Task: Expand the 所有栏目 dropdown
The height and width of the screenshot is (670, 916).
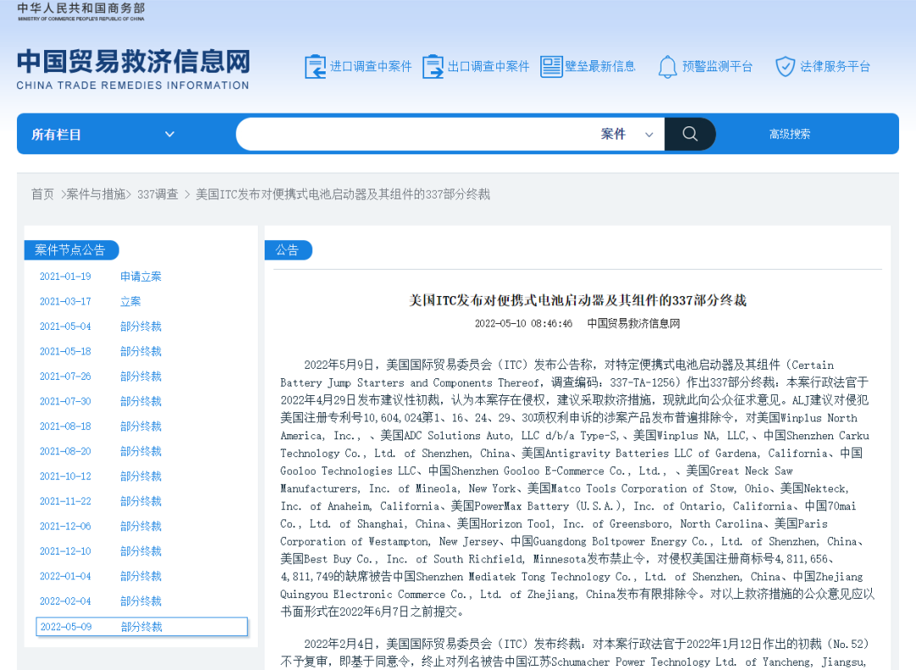Action: (x=103, y=134)
